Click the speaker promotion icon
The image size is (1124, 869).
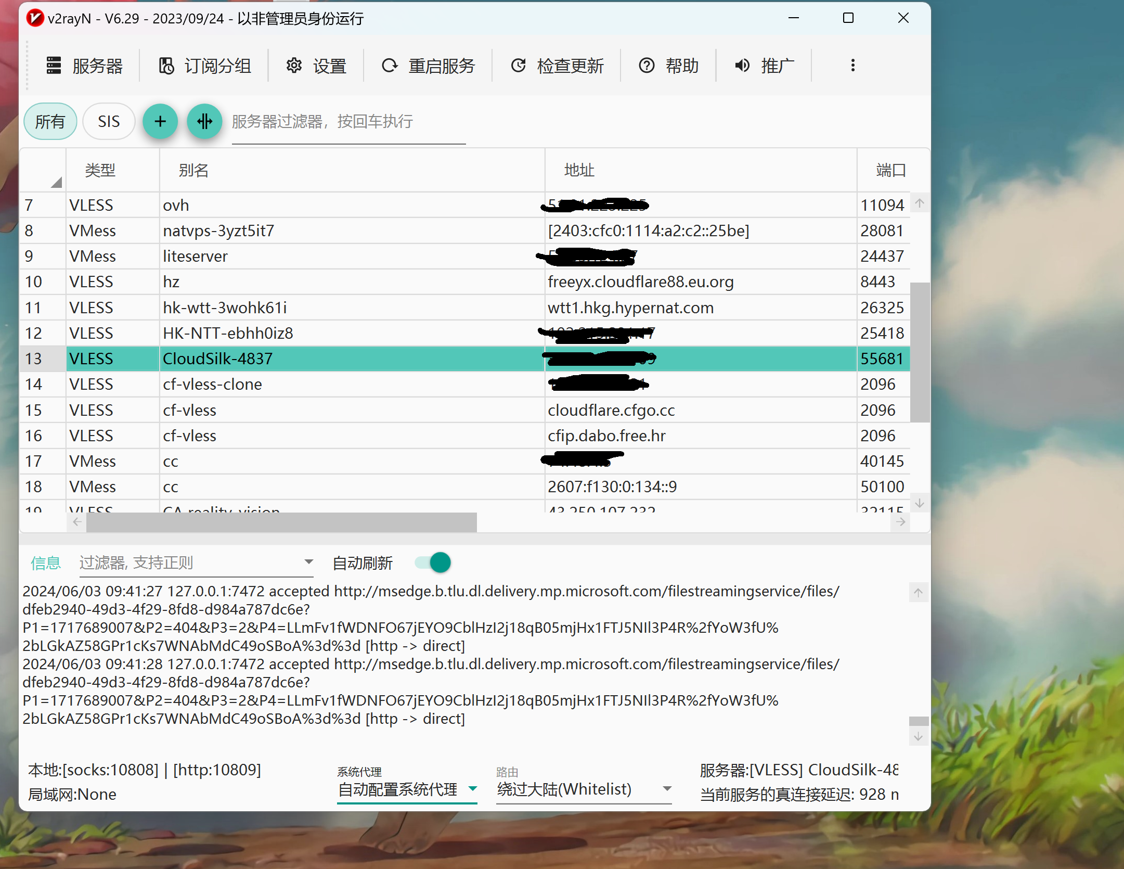(x=742, y=66)
